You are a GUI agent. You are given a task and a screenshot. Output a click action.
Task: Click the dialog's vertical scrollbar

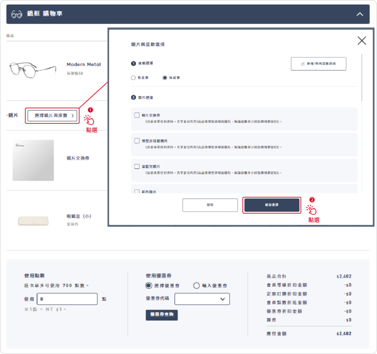[x=362, y=75]
